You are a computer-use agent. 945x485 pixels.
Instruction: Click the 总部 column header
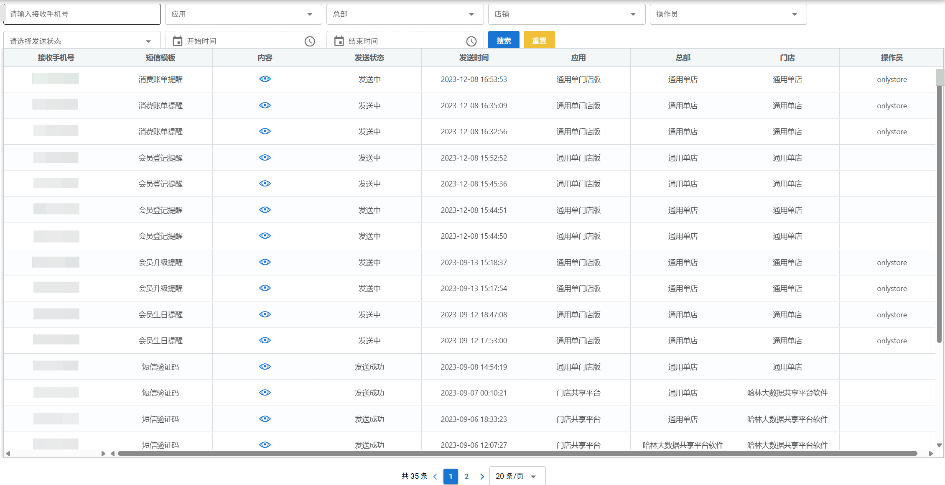683,58
